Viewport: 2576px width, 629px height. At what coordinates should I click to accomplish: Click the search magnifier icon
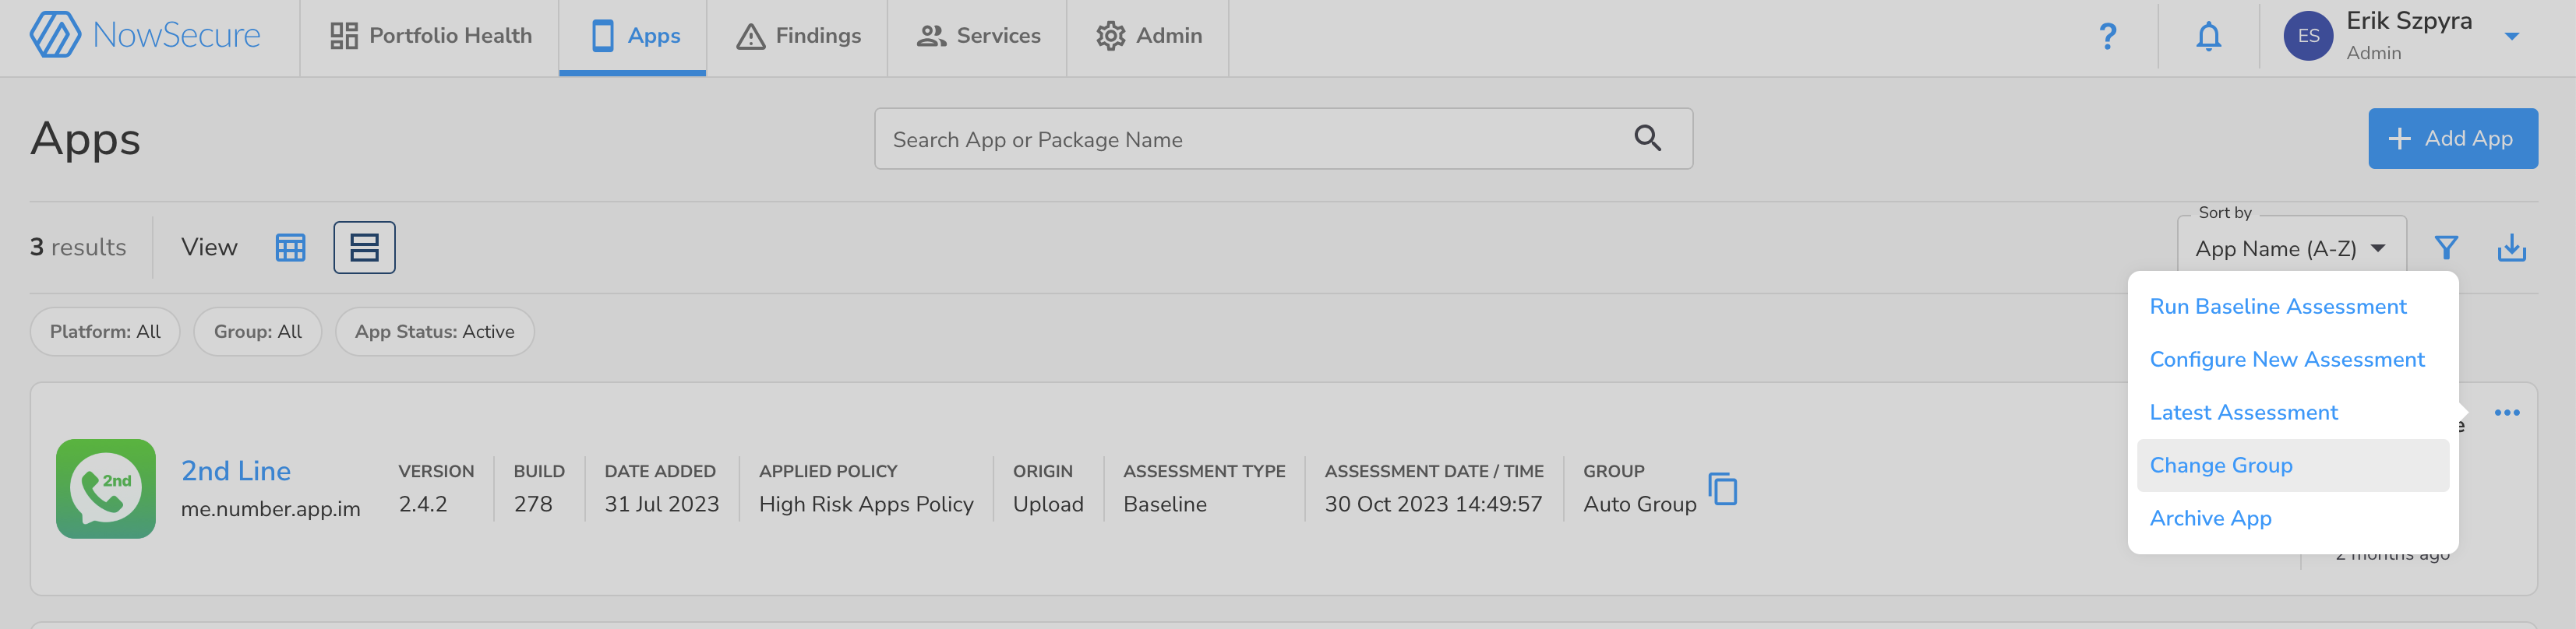[x=1647, y=139]
